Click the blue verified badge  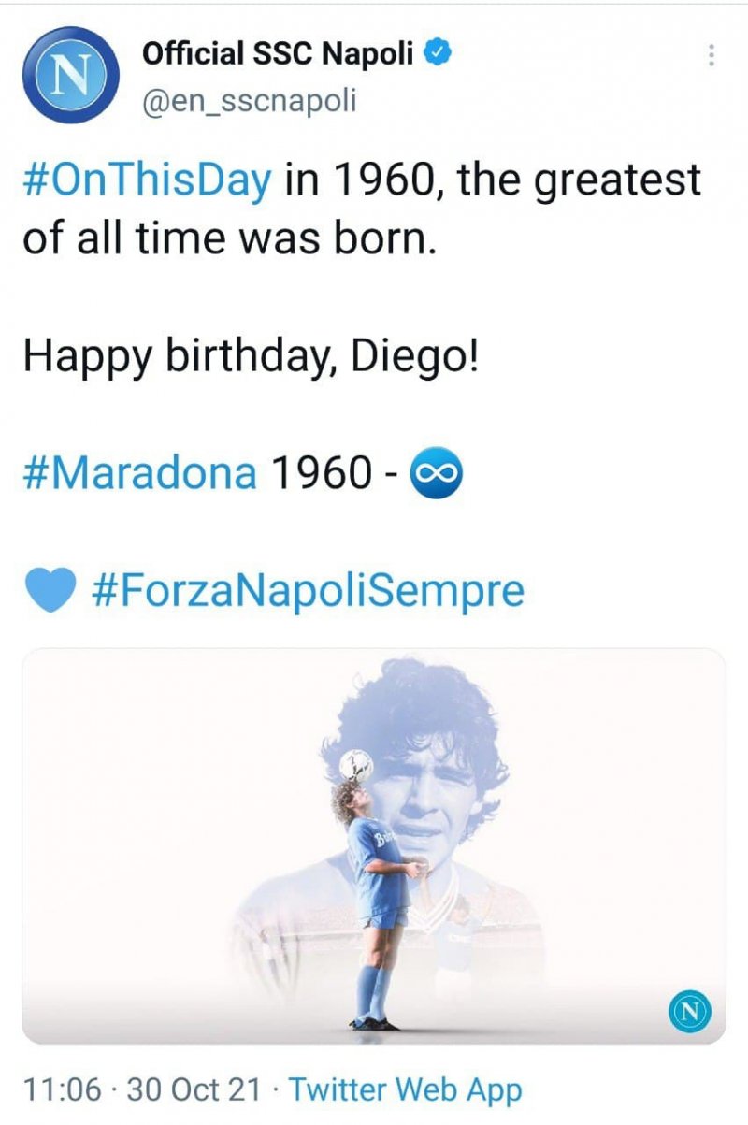pyautogui.click(x=438, y=55)
